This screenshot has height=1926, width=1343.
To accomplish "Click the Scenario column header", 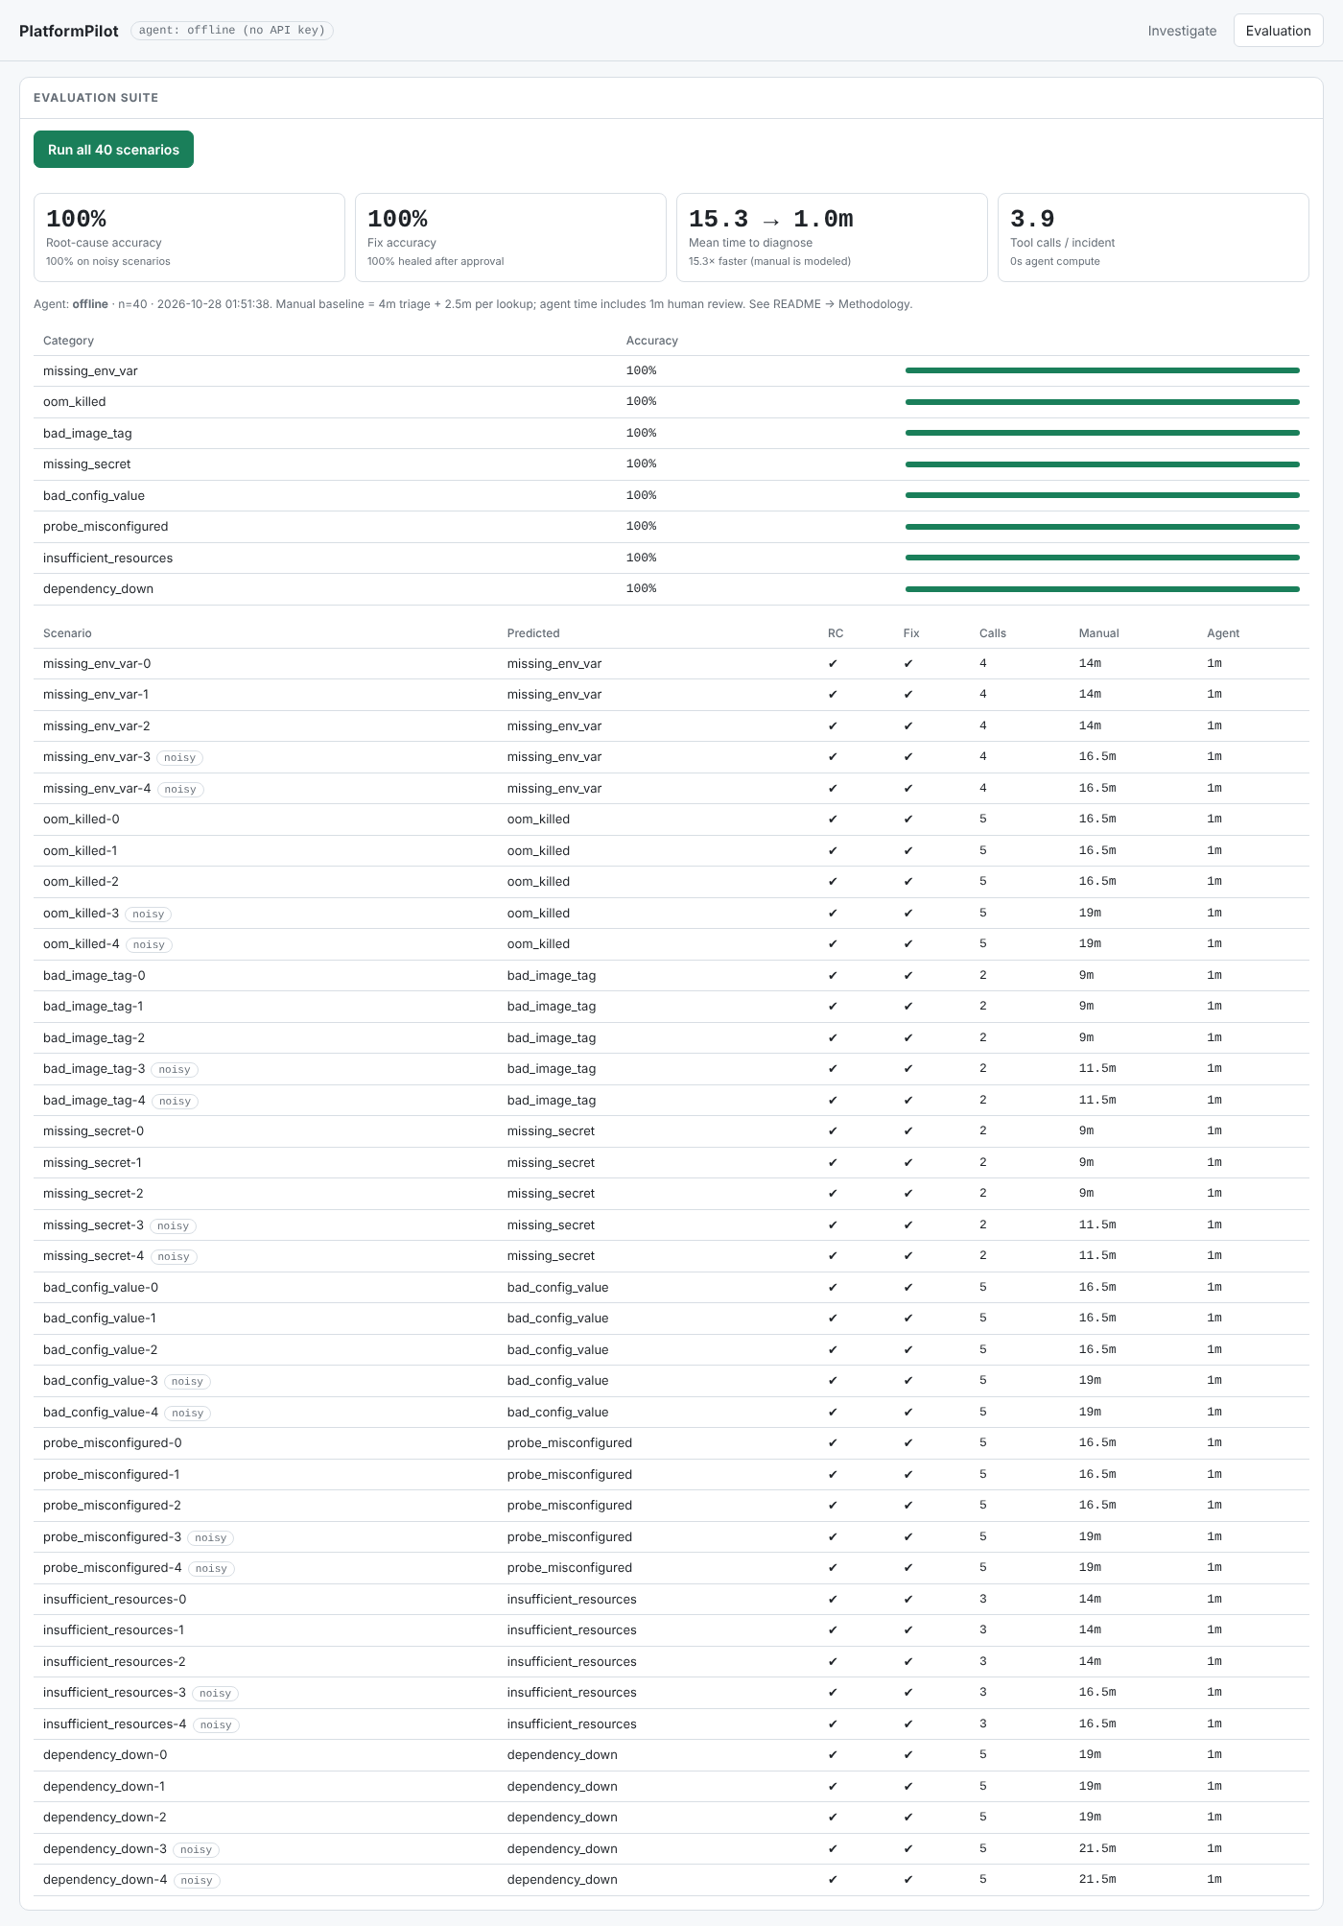I will [67, 633].
